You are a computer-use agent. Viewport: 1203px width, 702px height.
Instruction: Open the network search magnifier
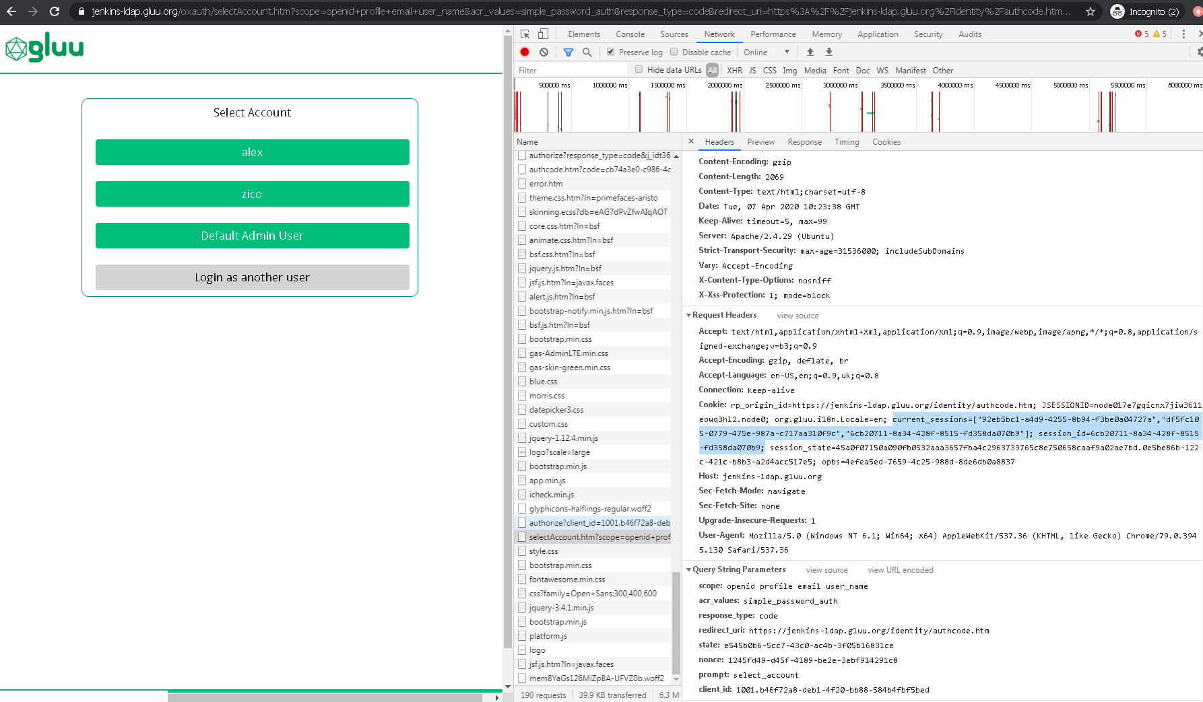587,52
